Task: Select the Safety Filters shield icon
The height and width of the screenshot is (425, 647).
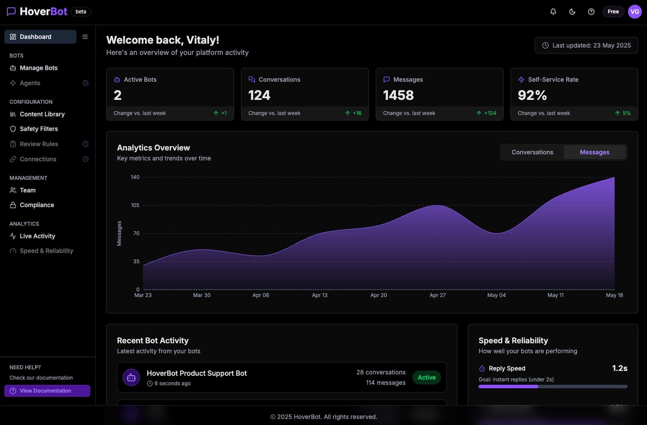Action: click(x=13, y=129)
